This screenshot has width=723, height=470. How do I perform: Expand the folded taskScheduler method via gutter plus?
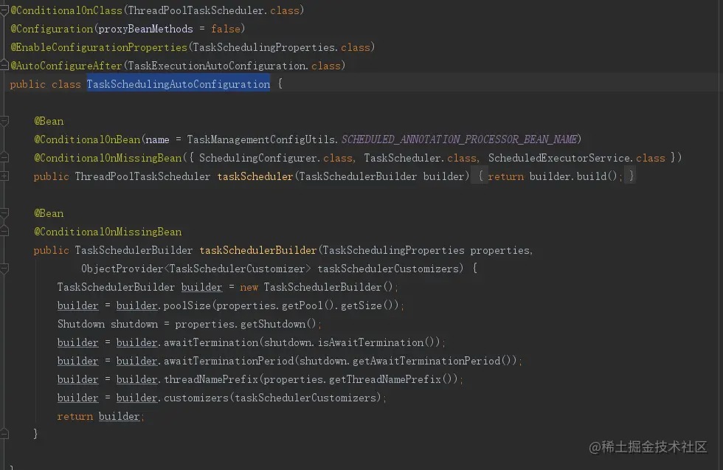coord(4,176)
